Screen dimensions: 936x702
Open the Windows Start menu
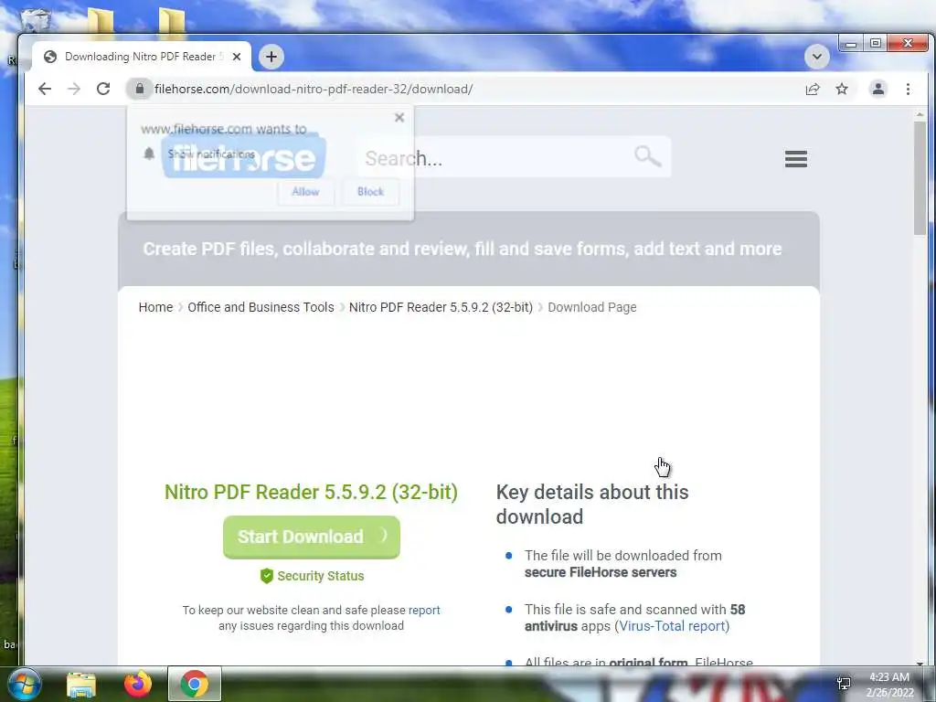[23, 684]
